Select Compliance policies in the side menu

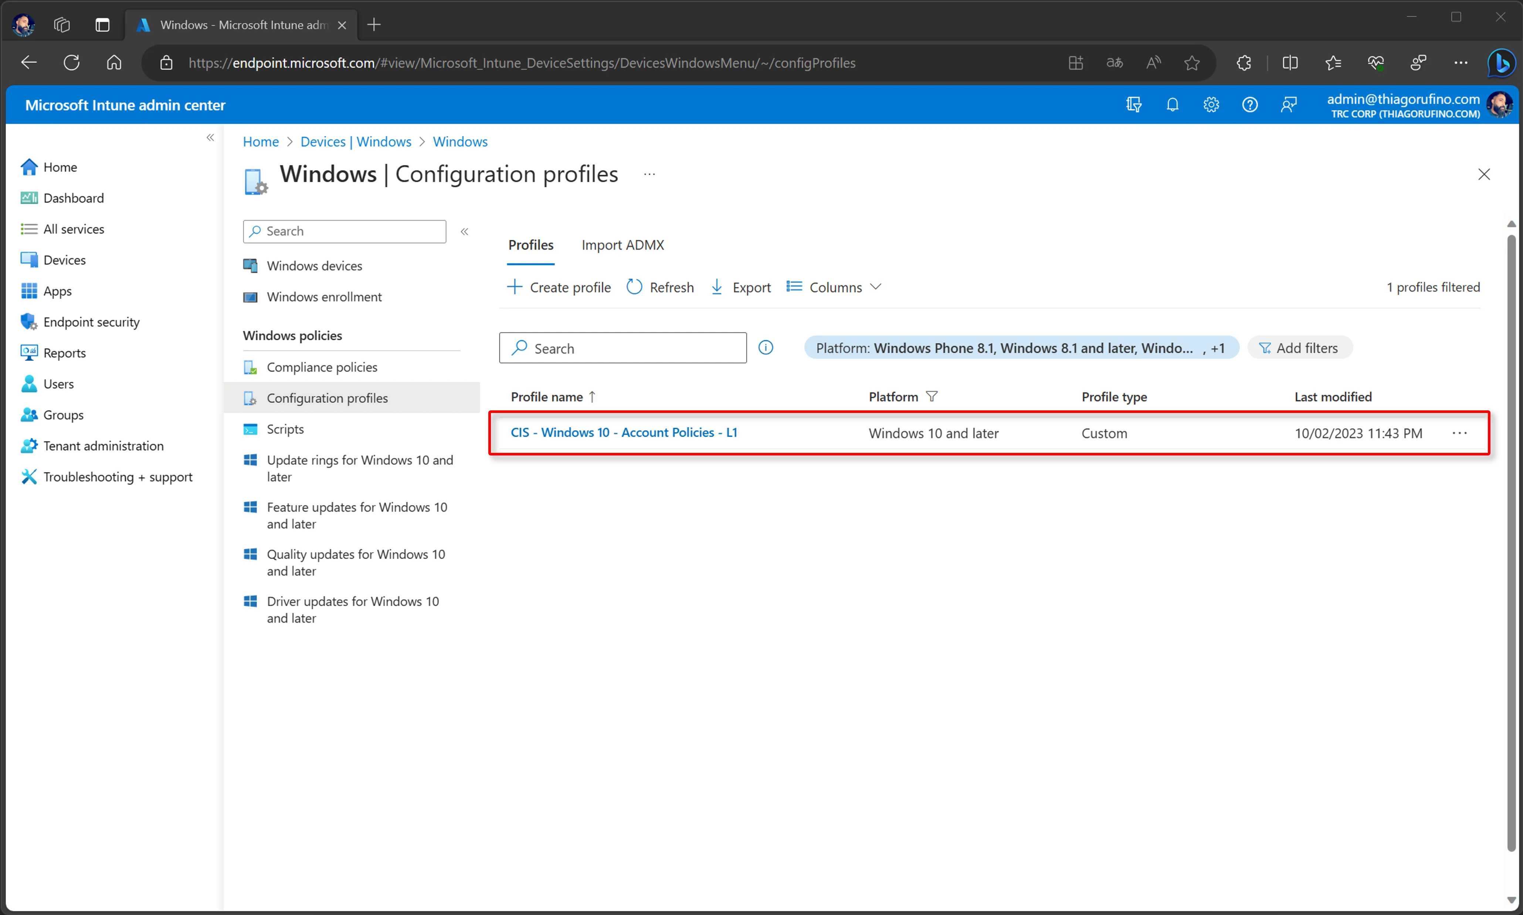point(321,367)
